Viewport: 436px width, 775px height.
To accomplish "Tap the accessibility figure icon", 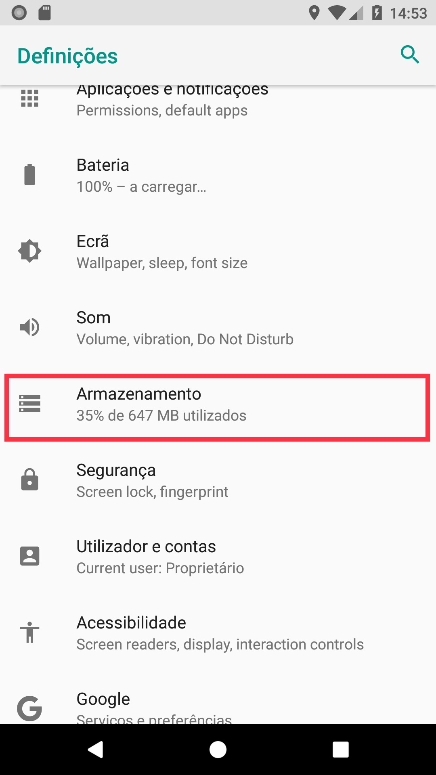I will point(29,632).
